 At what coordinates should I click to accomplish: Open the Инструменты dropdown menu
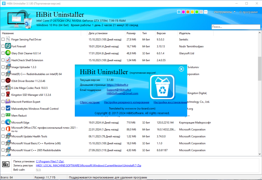[x=224, y=12]
